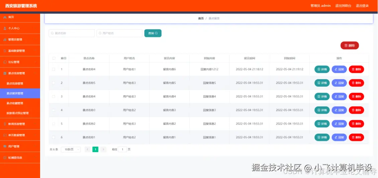
Task: Click 首页 in the breadcrumb
Action: [201, 18]
